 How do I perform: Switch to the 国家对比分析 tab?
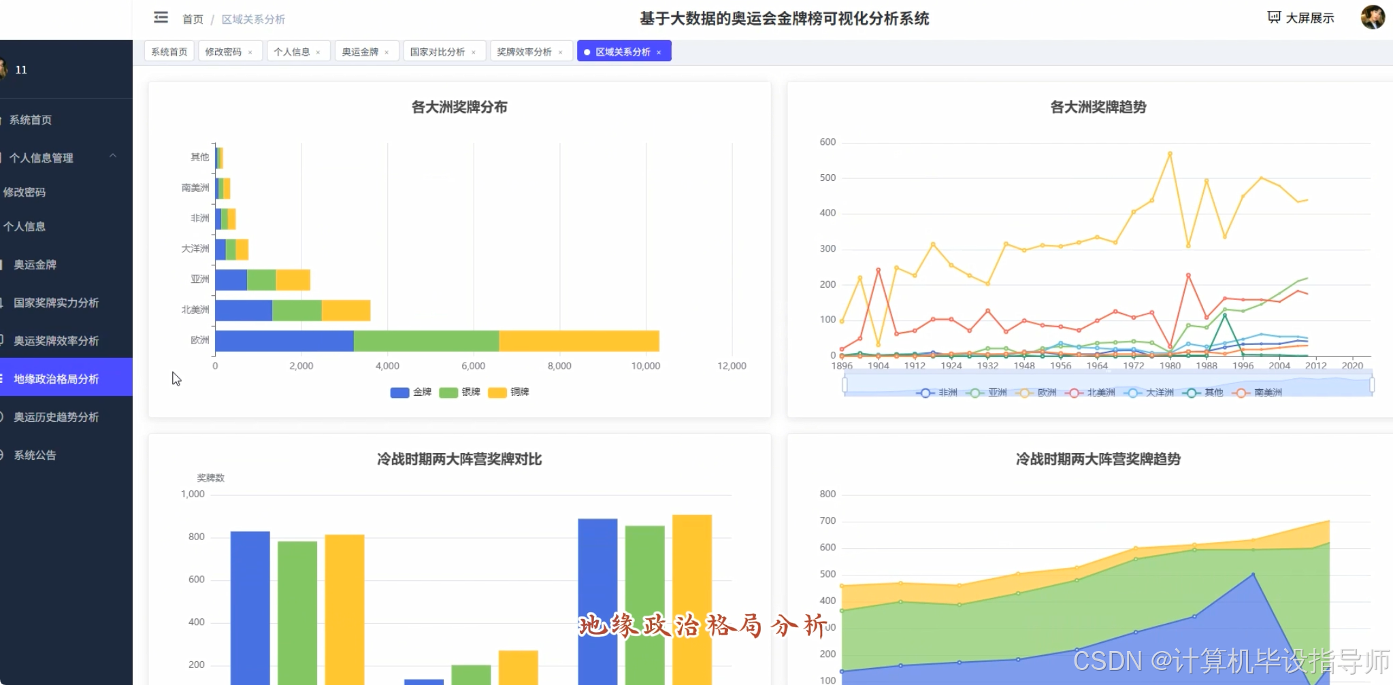(x=438, y=52)
